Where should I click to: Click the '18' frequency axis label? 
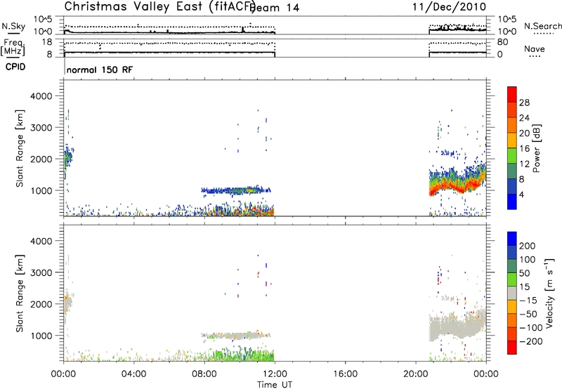click(46, 42)
